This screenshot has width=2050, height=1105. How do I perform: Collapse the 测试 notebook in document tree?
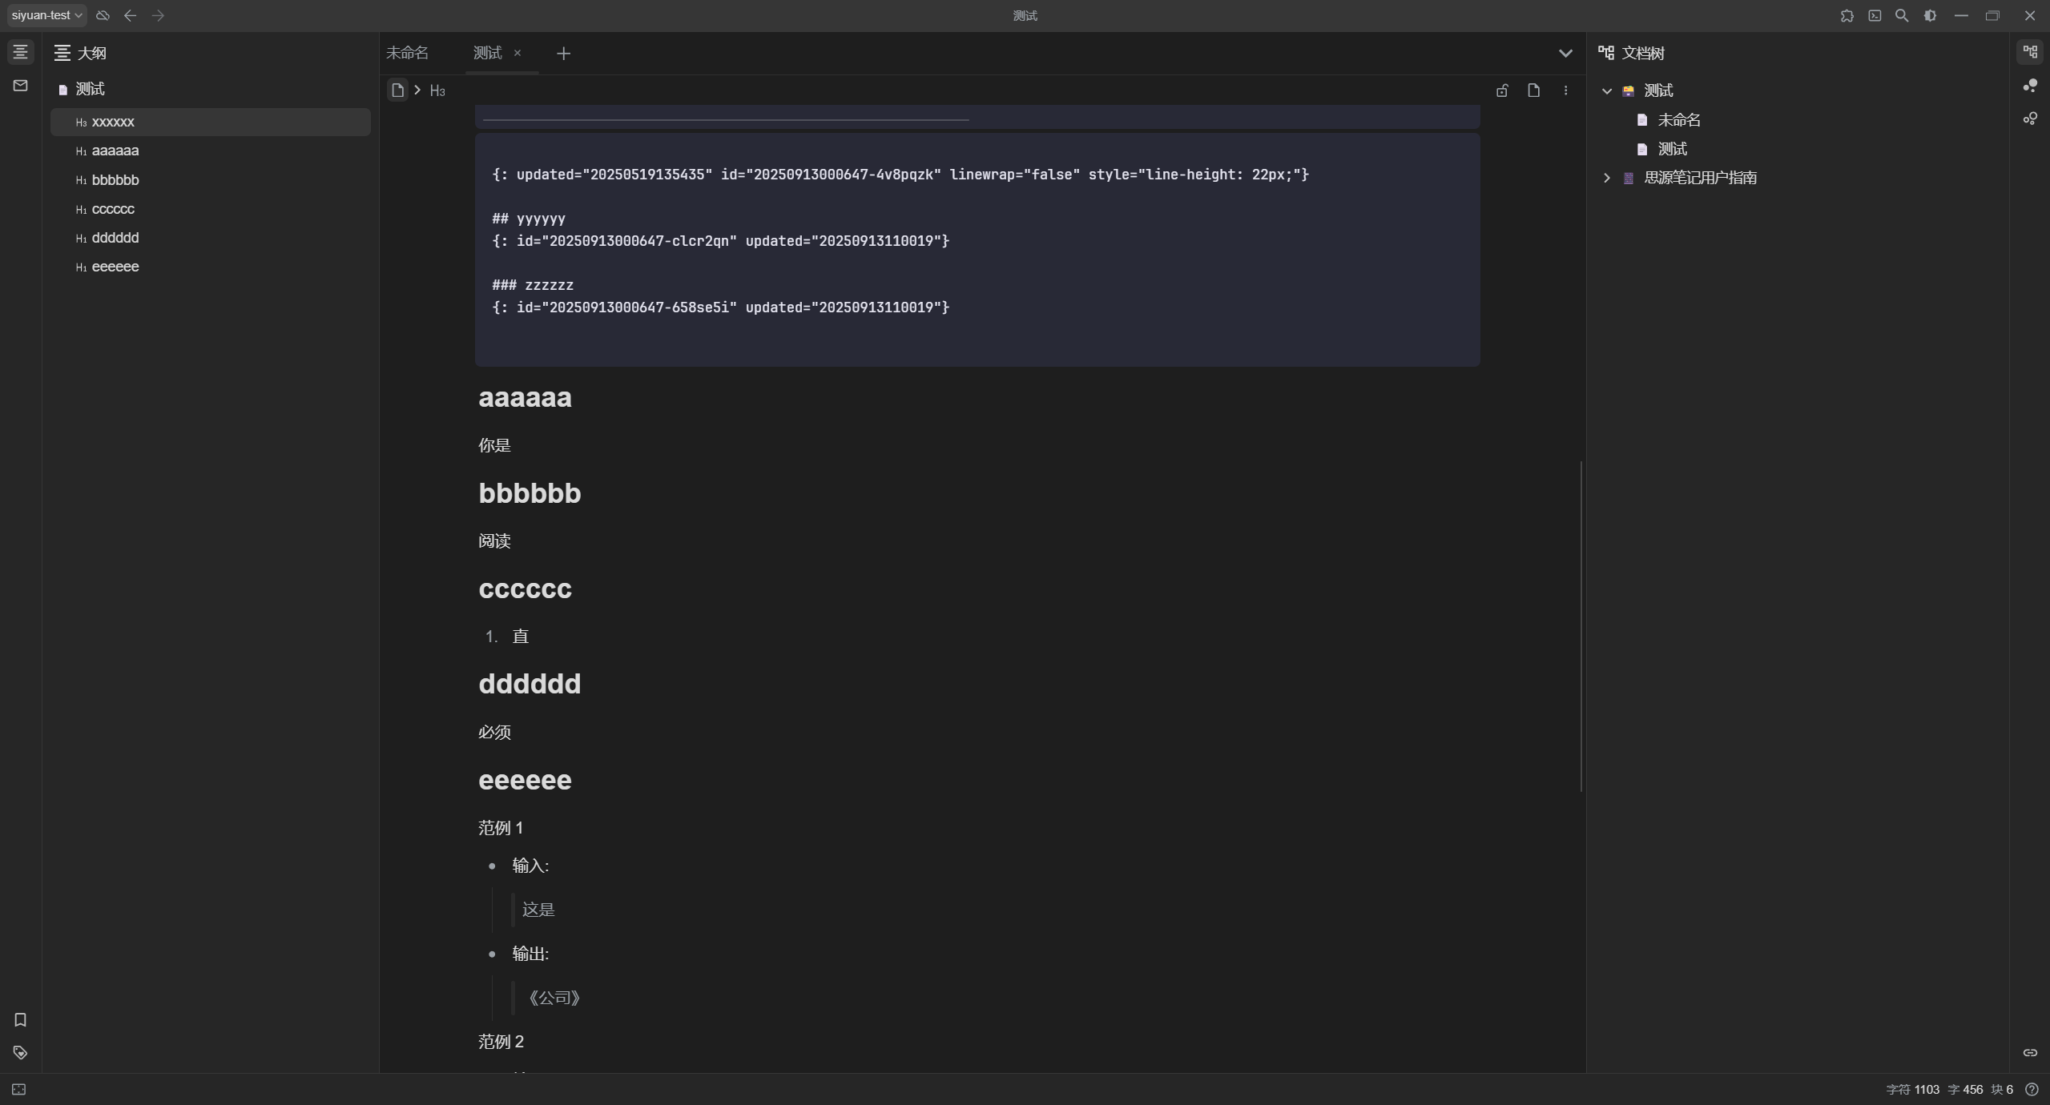[x=1606, y=90]
